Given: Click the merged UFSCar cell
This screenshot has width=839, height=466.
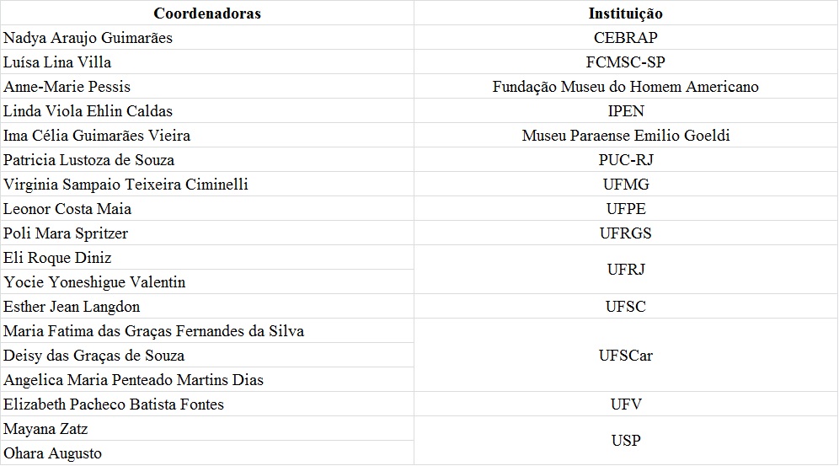Looking at the screenshot, I should coord(626,356).
